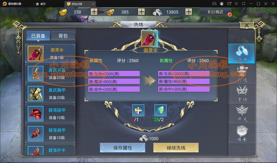Switch to the 背包 backpack tab

tap(63, 36)
